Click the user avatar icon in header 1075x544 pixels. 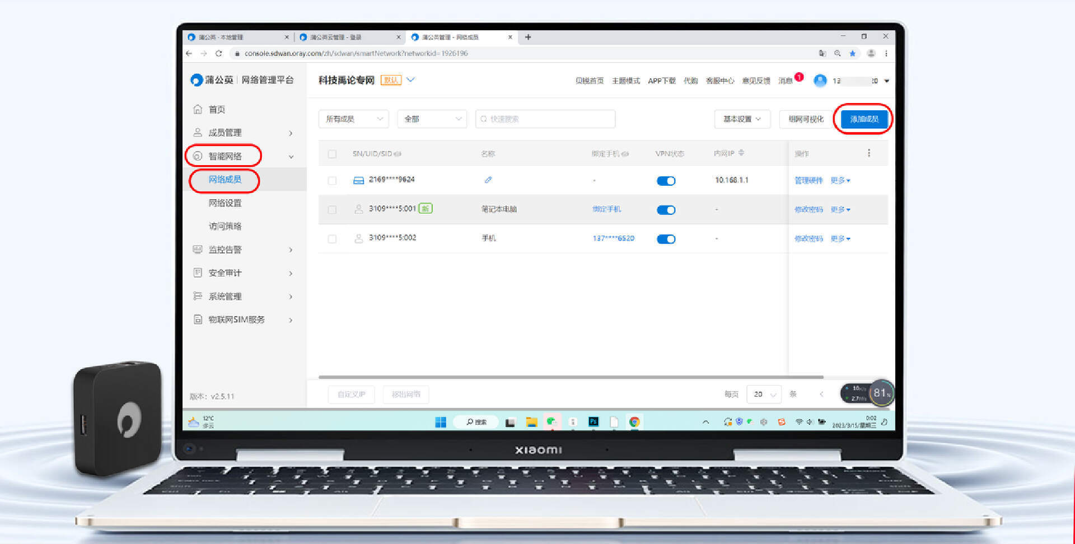(820, 81)
